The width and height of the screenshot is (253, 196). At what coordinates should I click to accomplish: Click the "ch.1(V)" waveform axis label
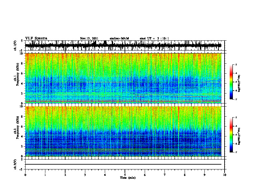(15, 45)
